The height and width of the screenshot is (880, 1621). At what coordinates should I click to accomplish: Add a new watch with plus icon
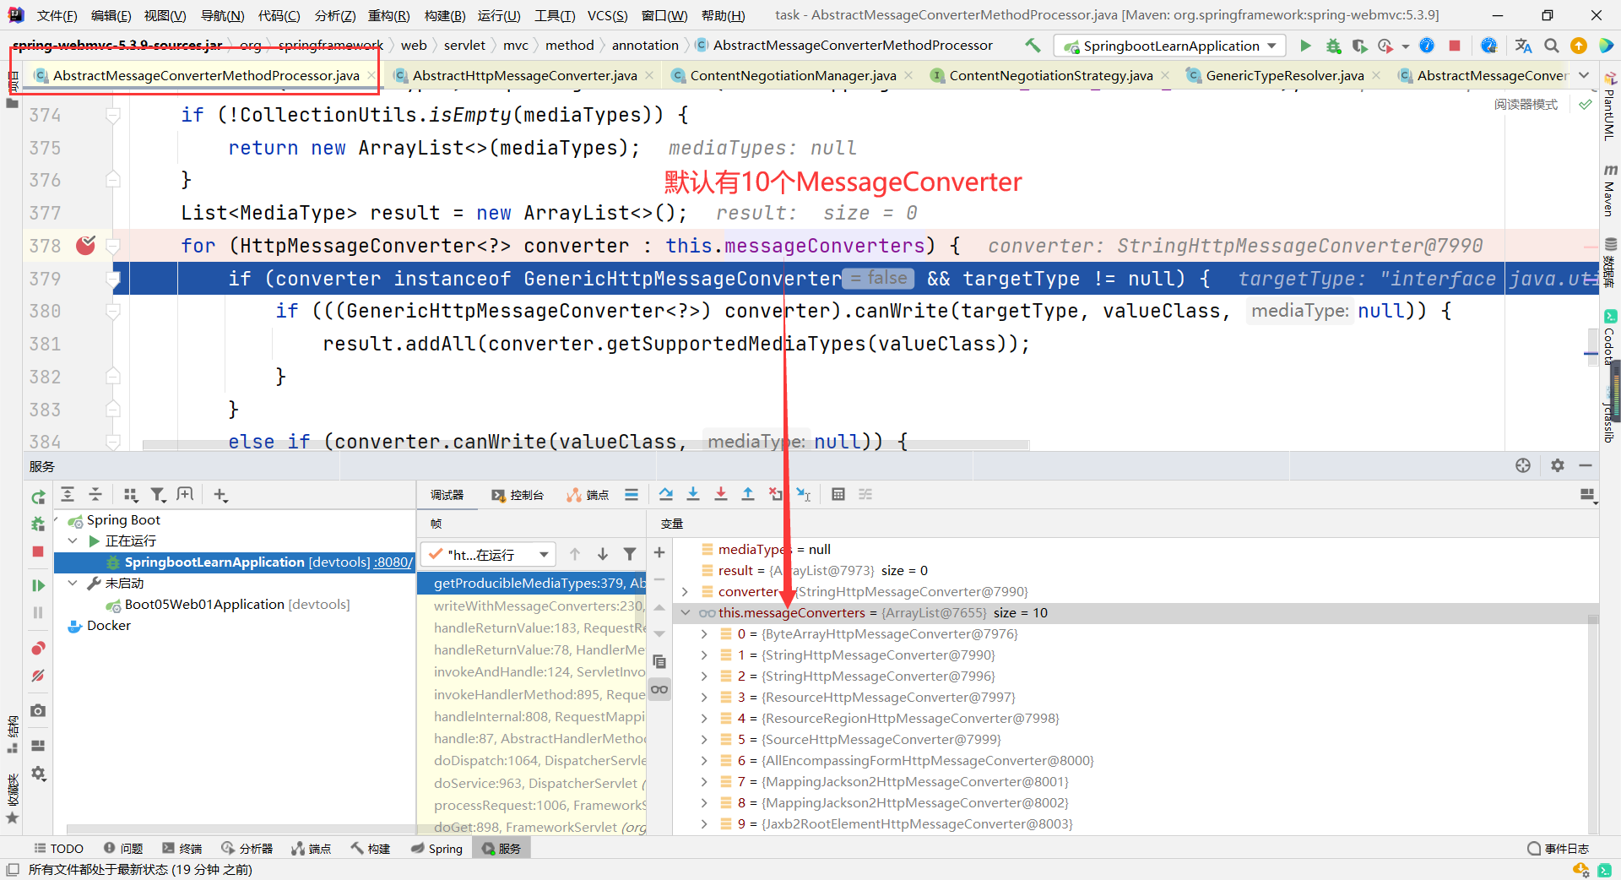click(x=659, y=553)
